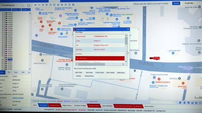Switch to the PTZ tab
202x113 pixels.
point(9,72)
